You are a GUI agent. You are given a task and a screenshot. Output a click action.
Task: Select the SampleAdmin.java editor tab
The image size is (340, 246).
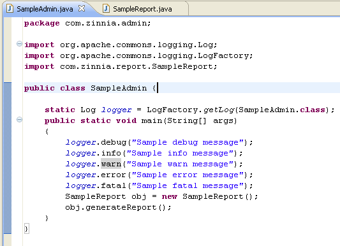pos(45,9)
